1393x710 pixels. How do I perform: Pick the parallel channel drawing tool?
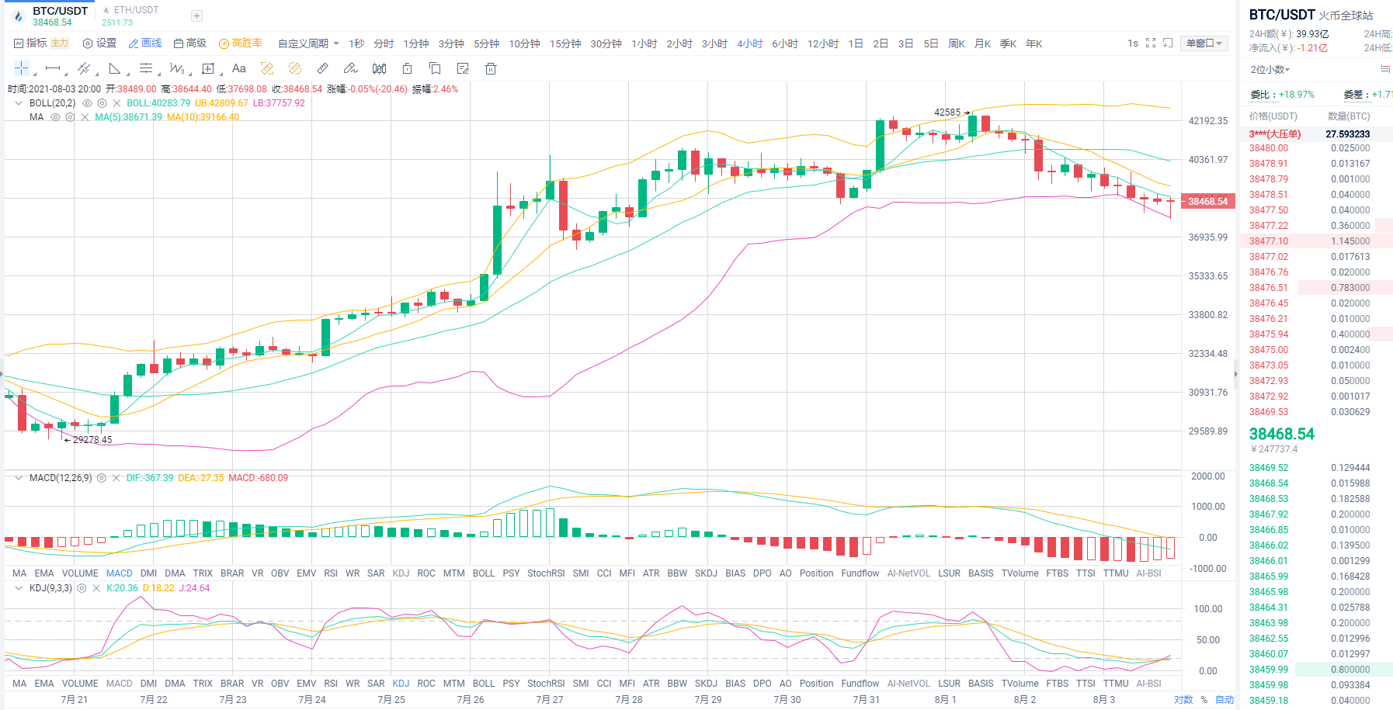pyautogui.click(x=84, y=68)
